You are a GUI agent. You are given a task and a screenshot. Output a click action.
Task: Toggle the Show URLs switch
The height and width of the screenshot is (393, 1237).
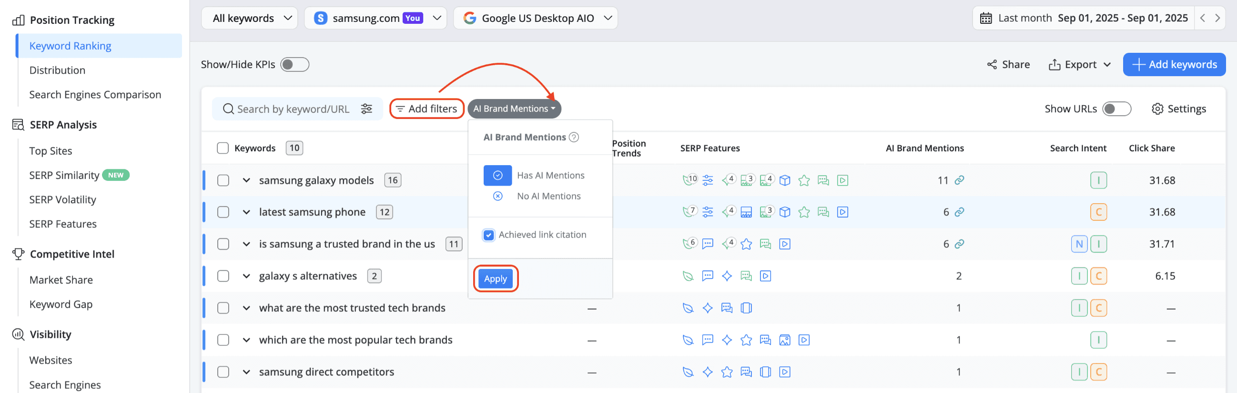pyautogui.click(x=1116, y=109)
